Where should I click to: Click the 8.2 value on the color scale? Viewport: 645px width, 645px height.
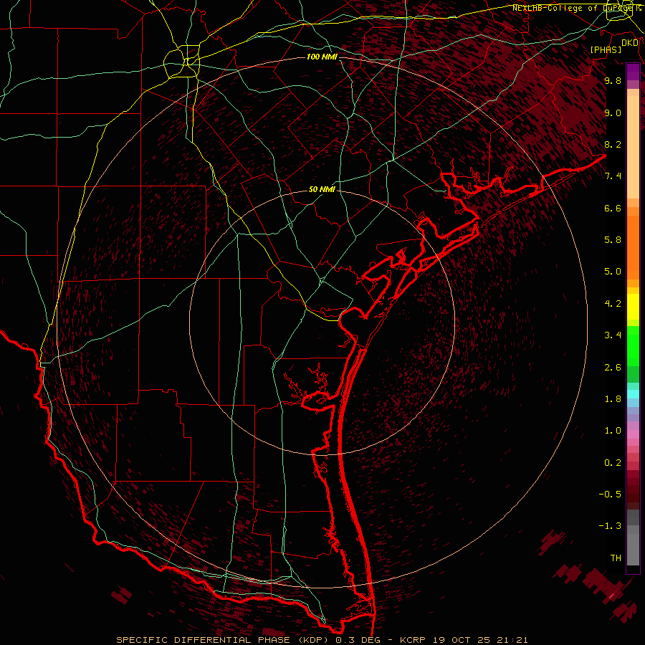pyautogui.click(x=613, y=144)
